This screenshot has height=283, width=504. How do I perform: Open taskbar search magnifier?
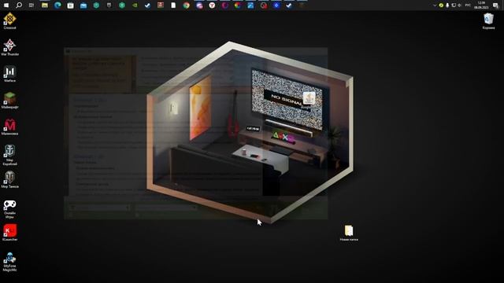coord(19,6)
